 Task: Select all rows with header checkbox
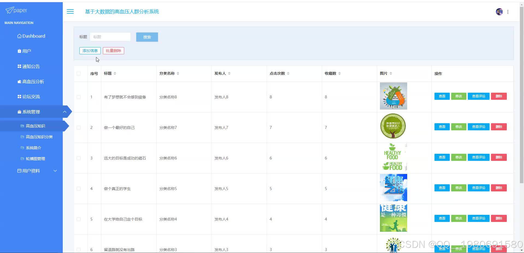(x=79, y=73)
